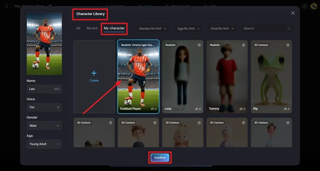
Task: Click the Character Library title
Action: tap(90, 14)
